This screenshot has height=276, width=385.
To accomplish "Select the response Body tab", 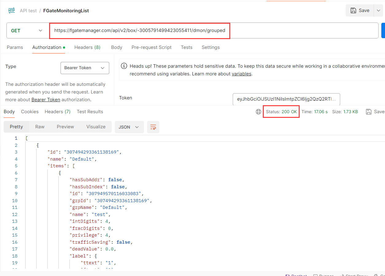I will coord(9,112).
